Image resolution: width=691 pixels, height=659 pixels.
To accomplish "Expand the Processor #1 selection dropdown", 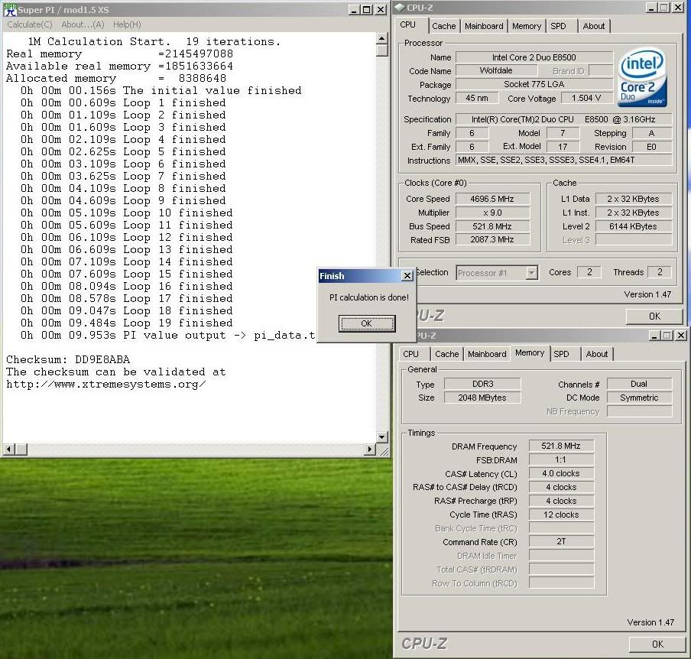I will [x=532, y=273].
